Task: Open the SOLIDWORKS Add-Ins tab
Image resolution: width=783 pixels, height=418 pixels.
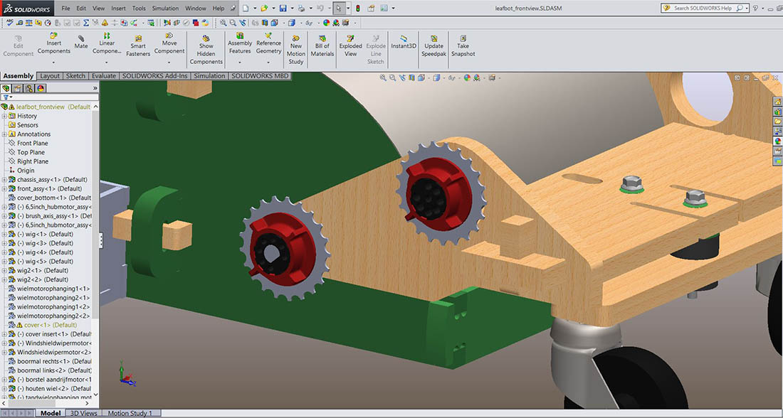Action: [x=154, y=76]
